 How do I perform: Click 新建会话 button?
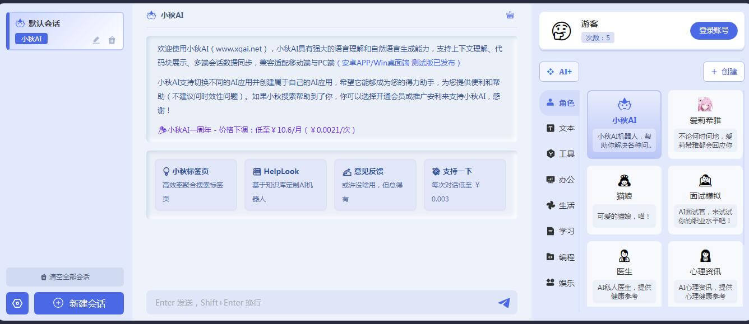tap(79, 303)
